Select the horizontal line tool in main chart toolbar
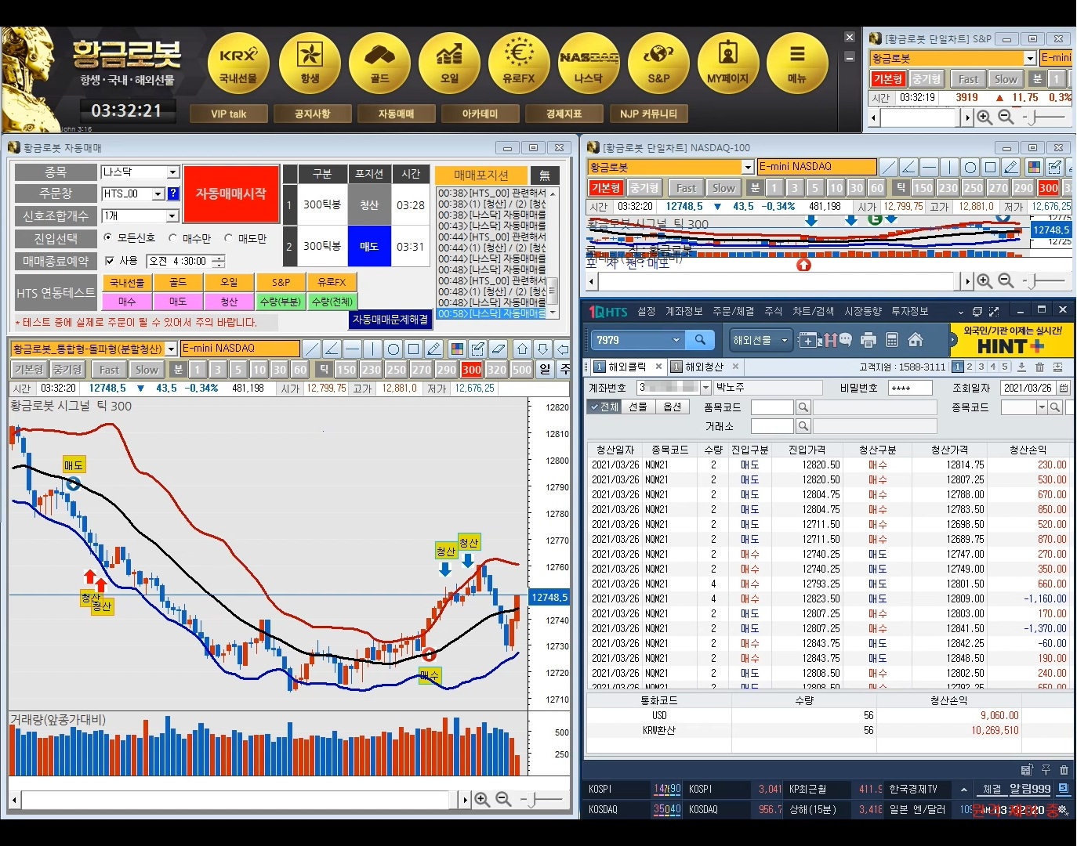The width and height of the screenshot is (1077, 846). click(x=352, y=349)
